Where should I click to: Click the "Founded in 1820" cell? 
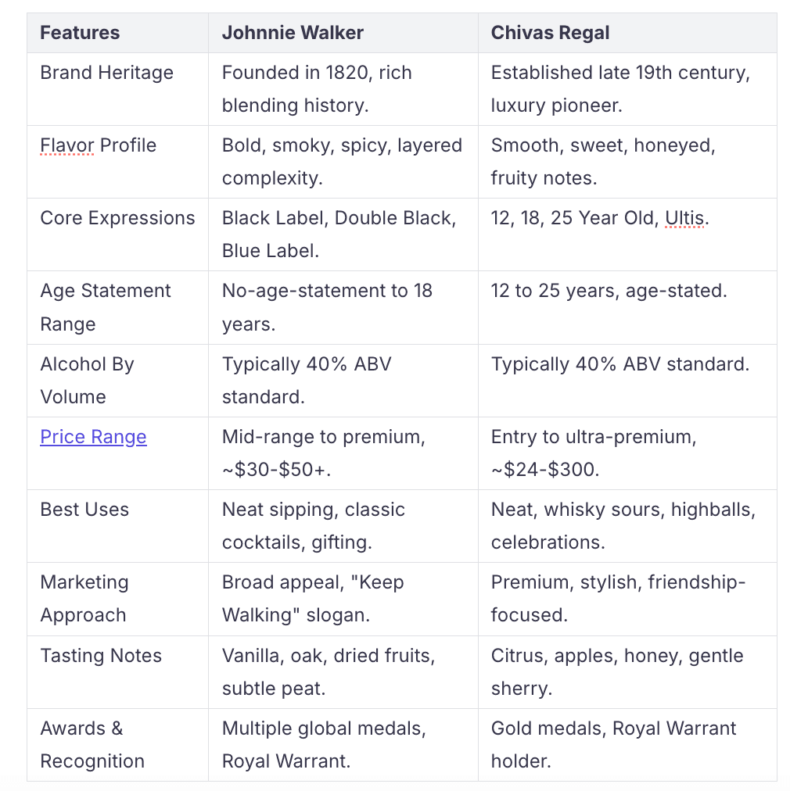tap(343, 89)
